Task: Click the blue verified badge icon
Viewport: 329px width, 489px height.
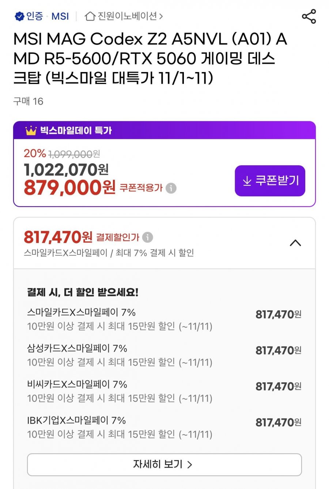Action: pos(19,16)
